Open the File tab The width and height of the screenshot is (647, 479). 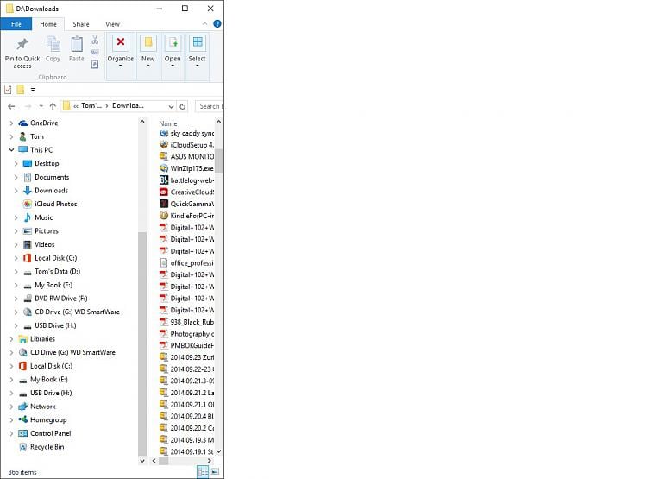click(x=16, y=24)
